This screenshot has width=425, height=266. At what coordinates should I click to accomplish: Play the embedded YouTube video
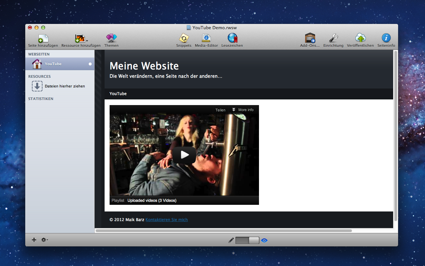click(184, 155)
